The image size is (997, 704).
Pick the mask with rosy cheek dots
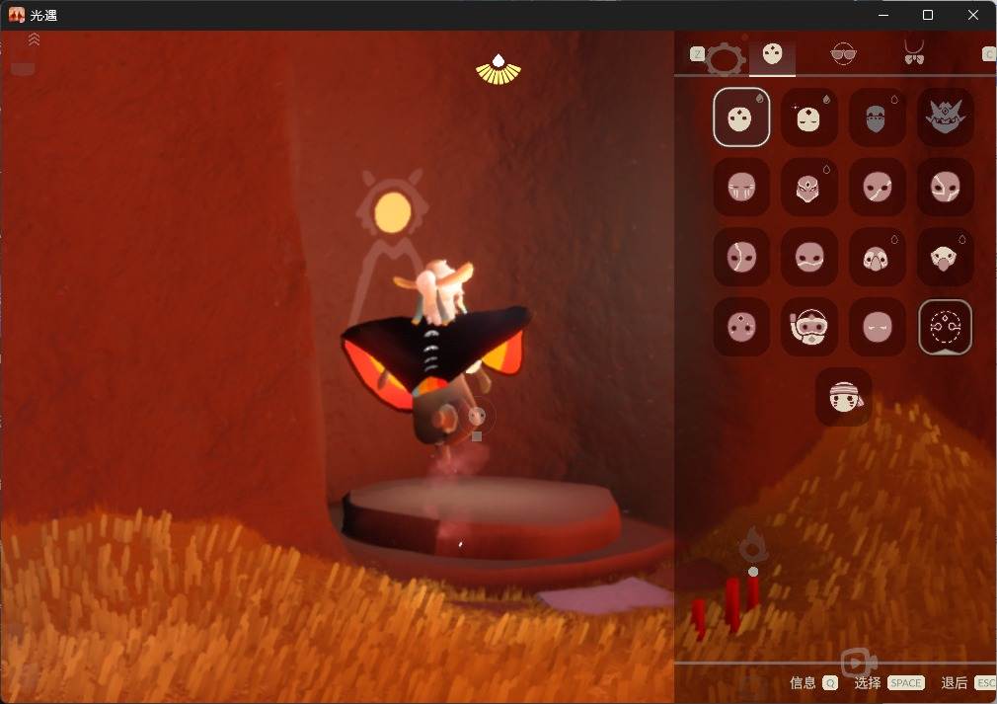741,327
